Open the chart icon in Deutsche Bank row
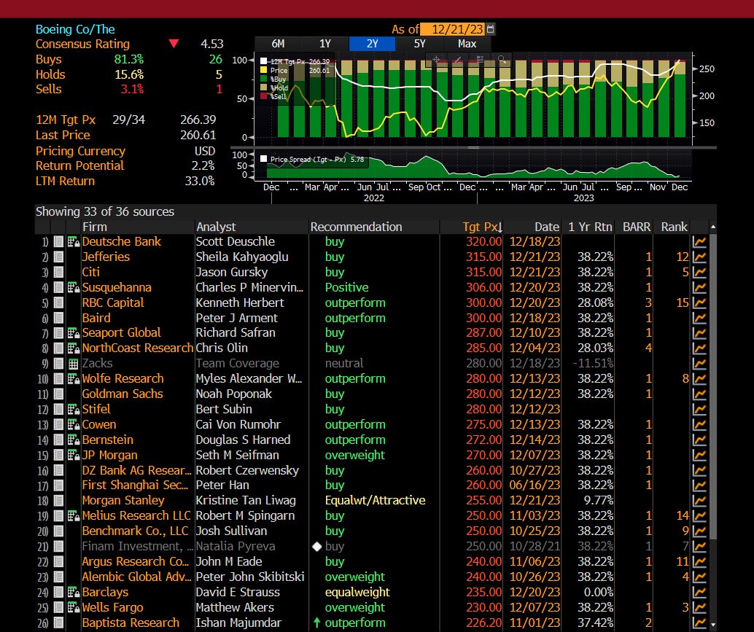The image size is (754, 632). click(x=699, y=242)
